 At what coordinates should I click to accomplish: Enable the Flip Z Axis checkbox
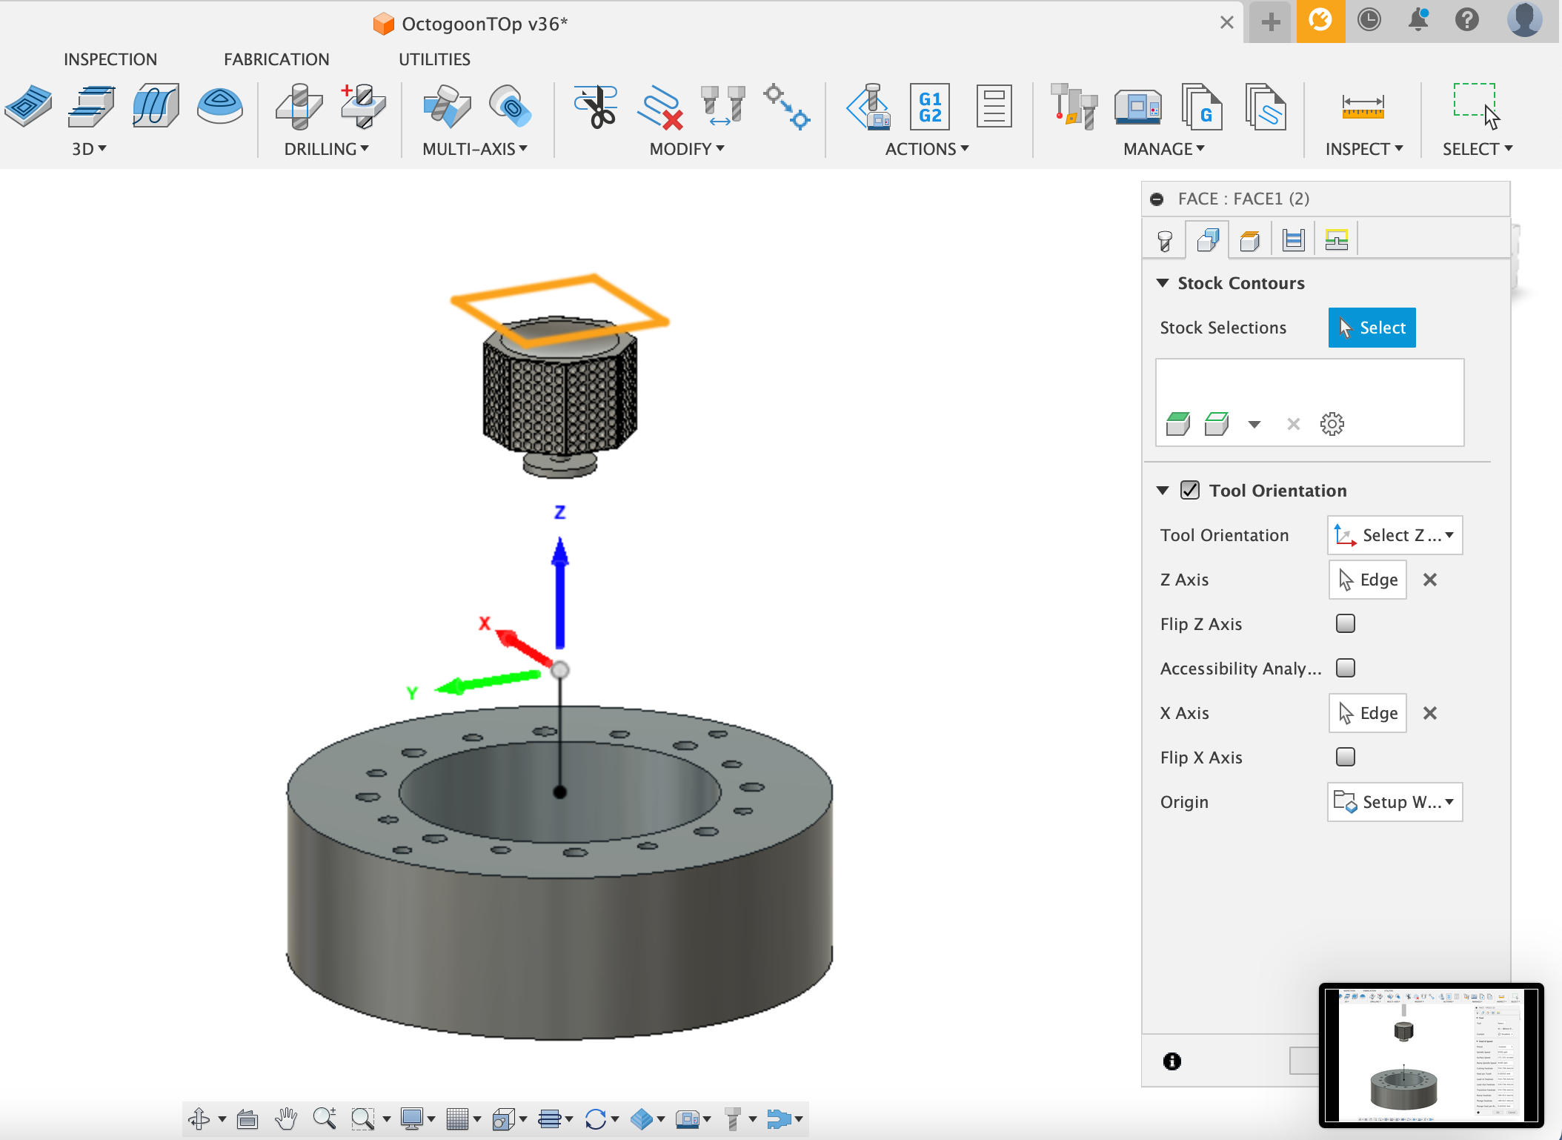[1346, 623]
